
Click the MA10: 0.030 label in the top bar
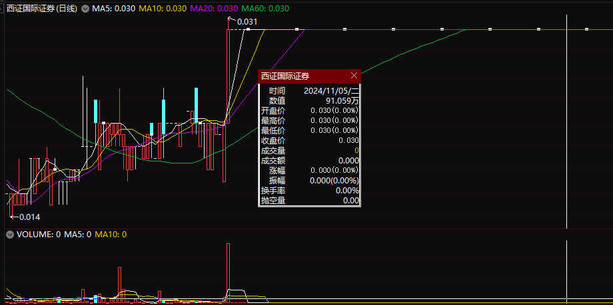click(163, 9)
